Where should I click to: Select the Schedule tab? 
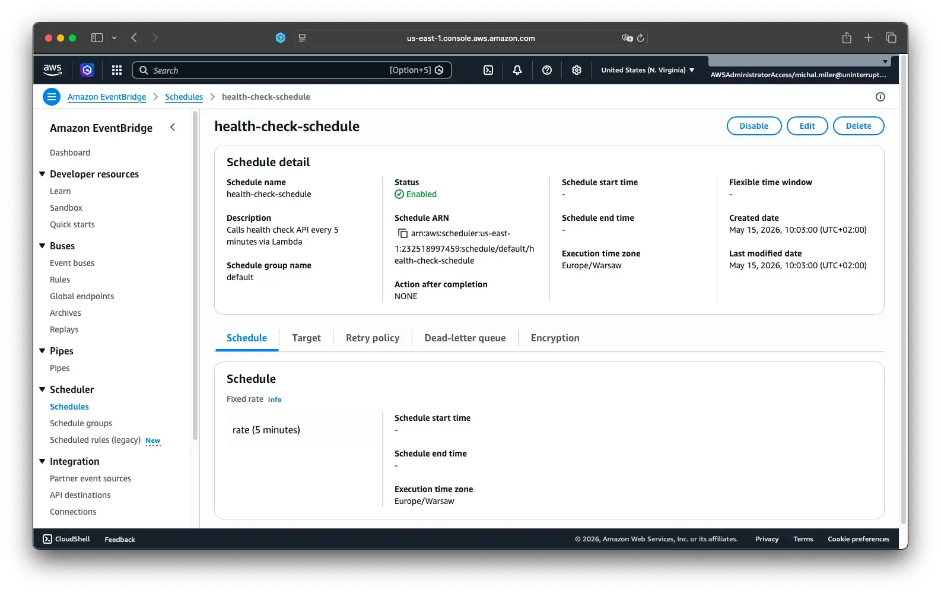[x=247, y=338]
